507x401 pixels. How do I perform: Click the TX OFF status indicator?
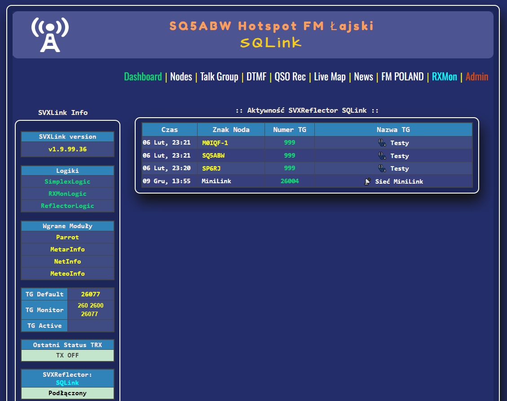[x=67, y=355]
